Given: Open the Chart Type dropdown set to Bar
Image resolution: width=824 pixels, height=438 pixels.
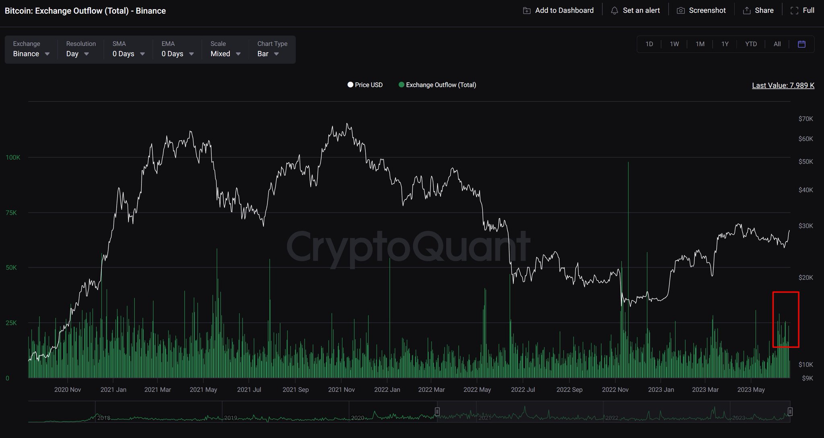Looking at the screenshot, I should tap(272, 49).
